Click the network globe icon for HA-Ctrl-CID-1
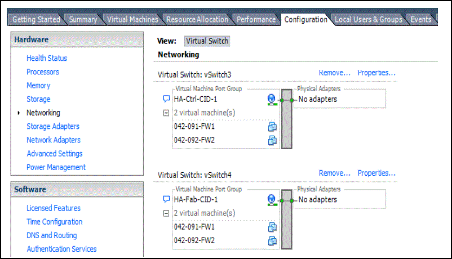Viewport: 452px width, 259px height. tap(272, 99)
